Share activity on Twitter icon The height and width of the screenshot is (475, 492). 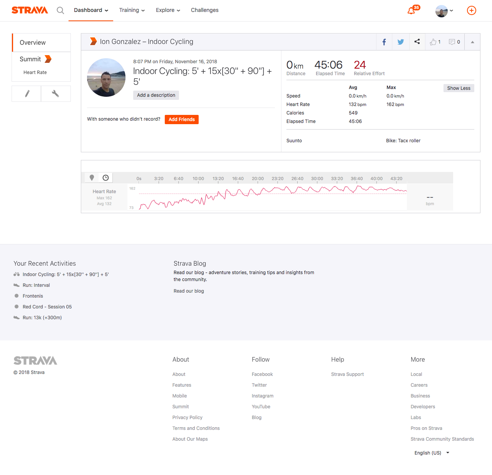(401, 42)
